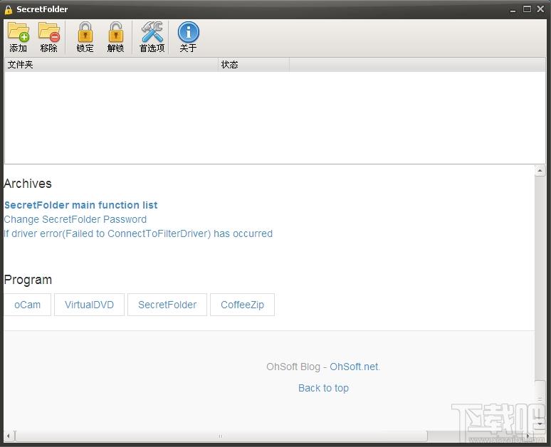Image resolution: width=551 pixels, height=447 pixels.
Task: Click the horizontal scrollbar left arrow
Action: (x=9, y=436)
